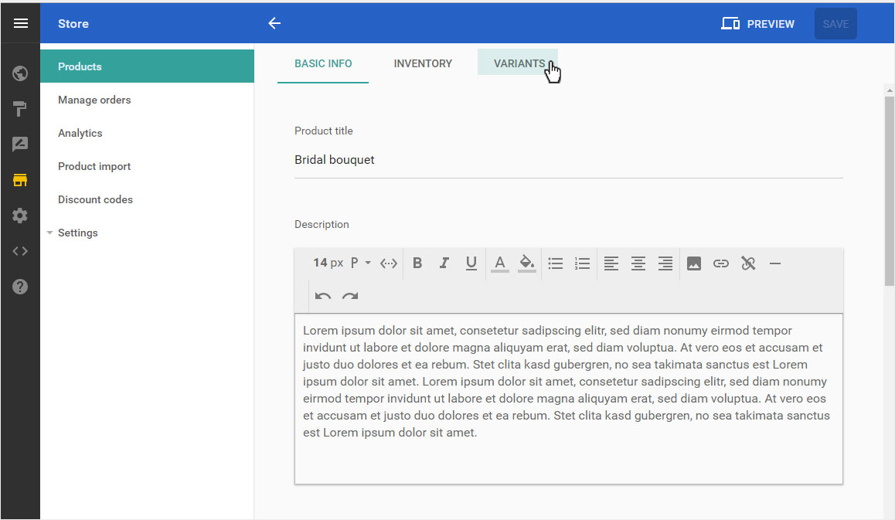Edit the Product title field
The width and height of the screenshot is (895, 520).
pos(569,161)
